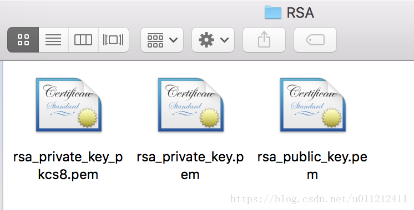Viewport: 414px width, 210px height.
Task: Click the rsa_private_key.pem file name
Action: pyautogui.click(x=190, y=166)
